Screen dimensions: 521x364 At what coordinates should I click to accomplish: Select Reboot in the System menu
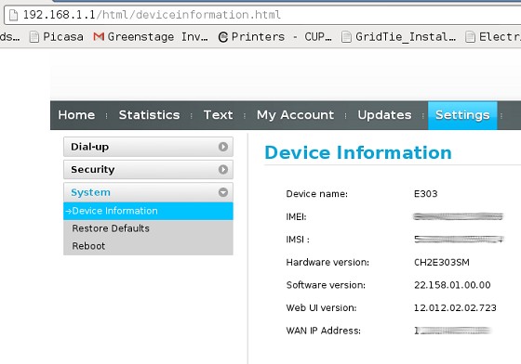click(x=88, y=246)
